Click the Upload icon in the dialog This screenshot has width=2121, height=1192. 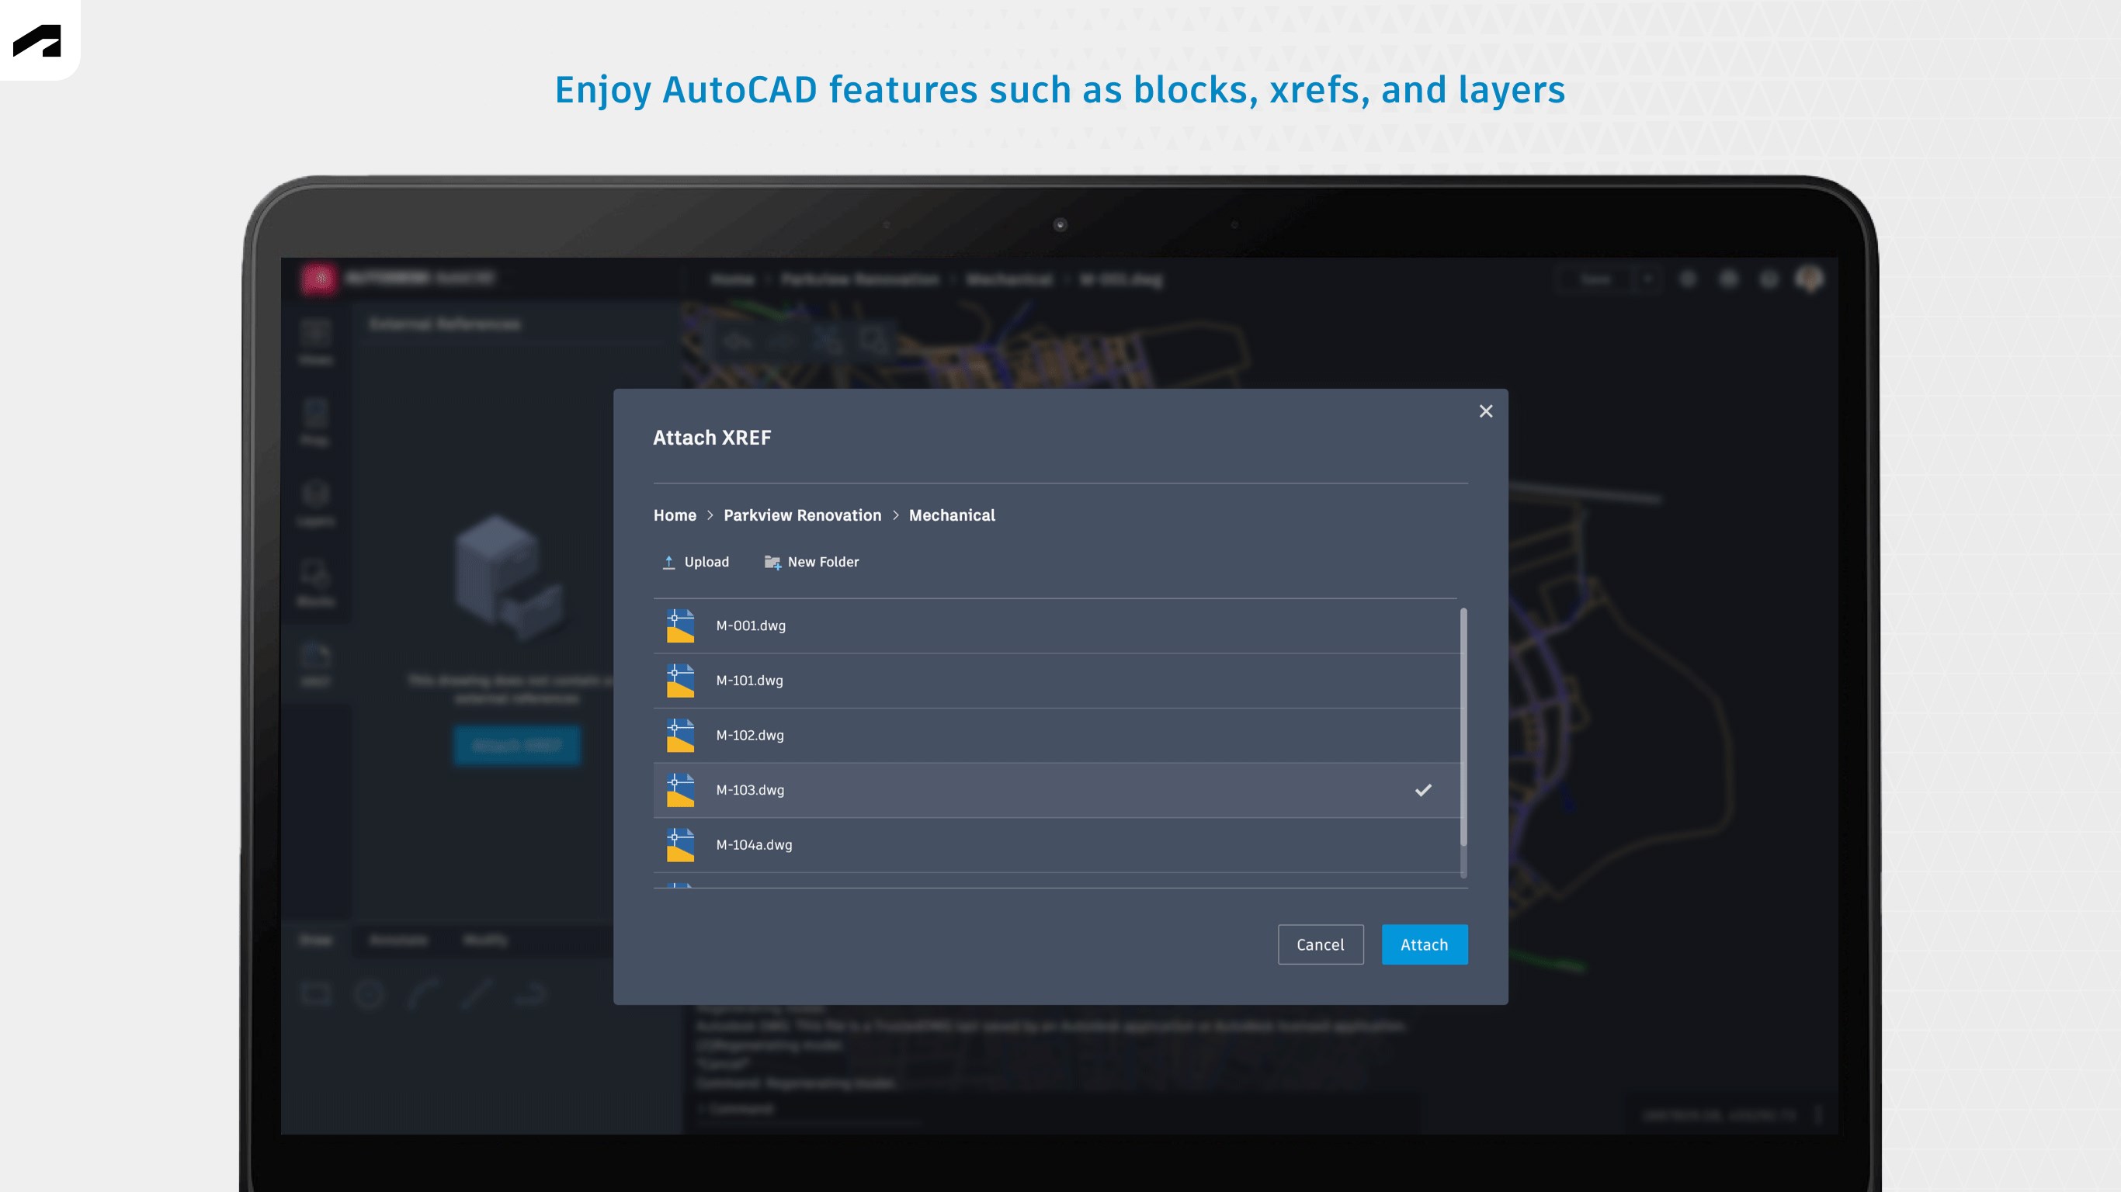tap(669, 561)
